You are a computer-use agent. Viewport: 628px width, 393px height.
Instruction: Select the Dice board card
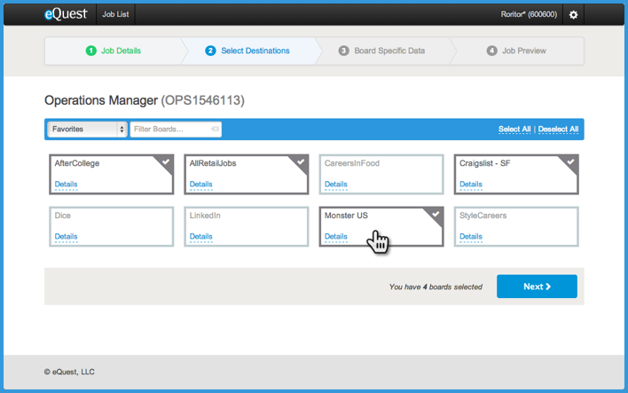pos(112,226)
